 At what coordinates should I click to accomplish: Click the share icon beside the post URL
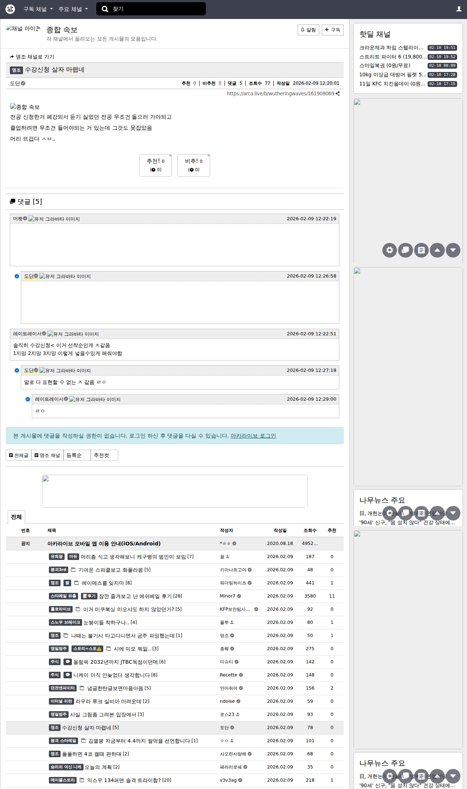tap(337, 94)
